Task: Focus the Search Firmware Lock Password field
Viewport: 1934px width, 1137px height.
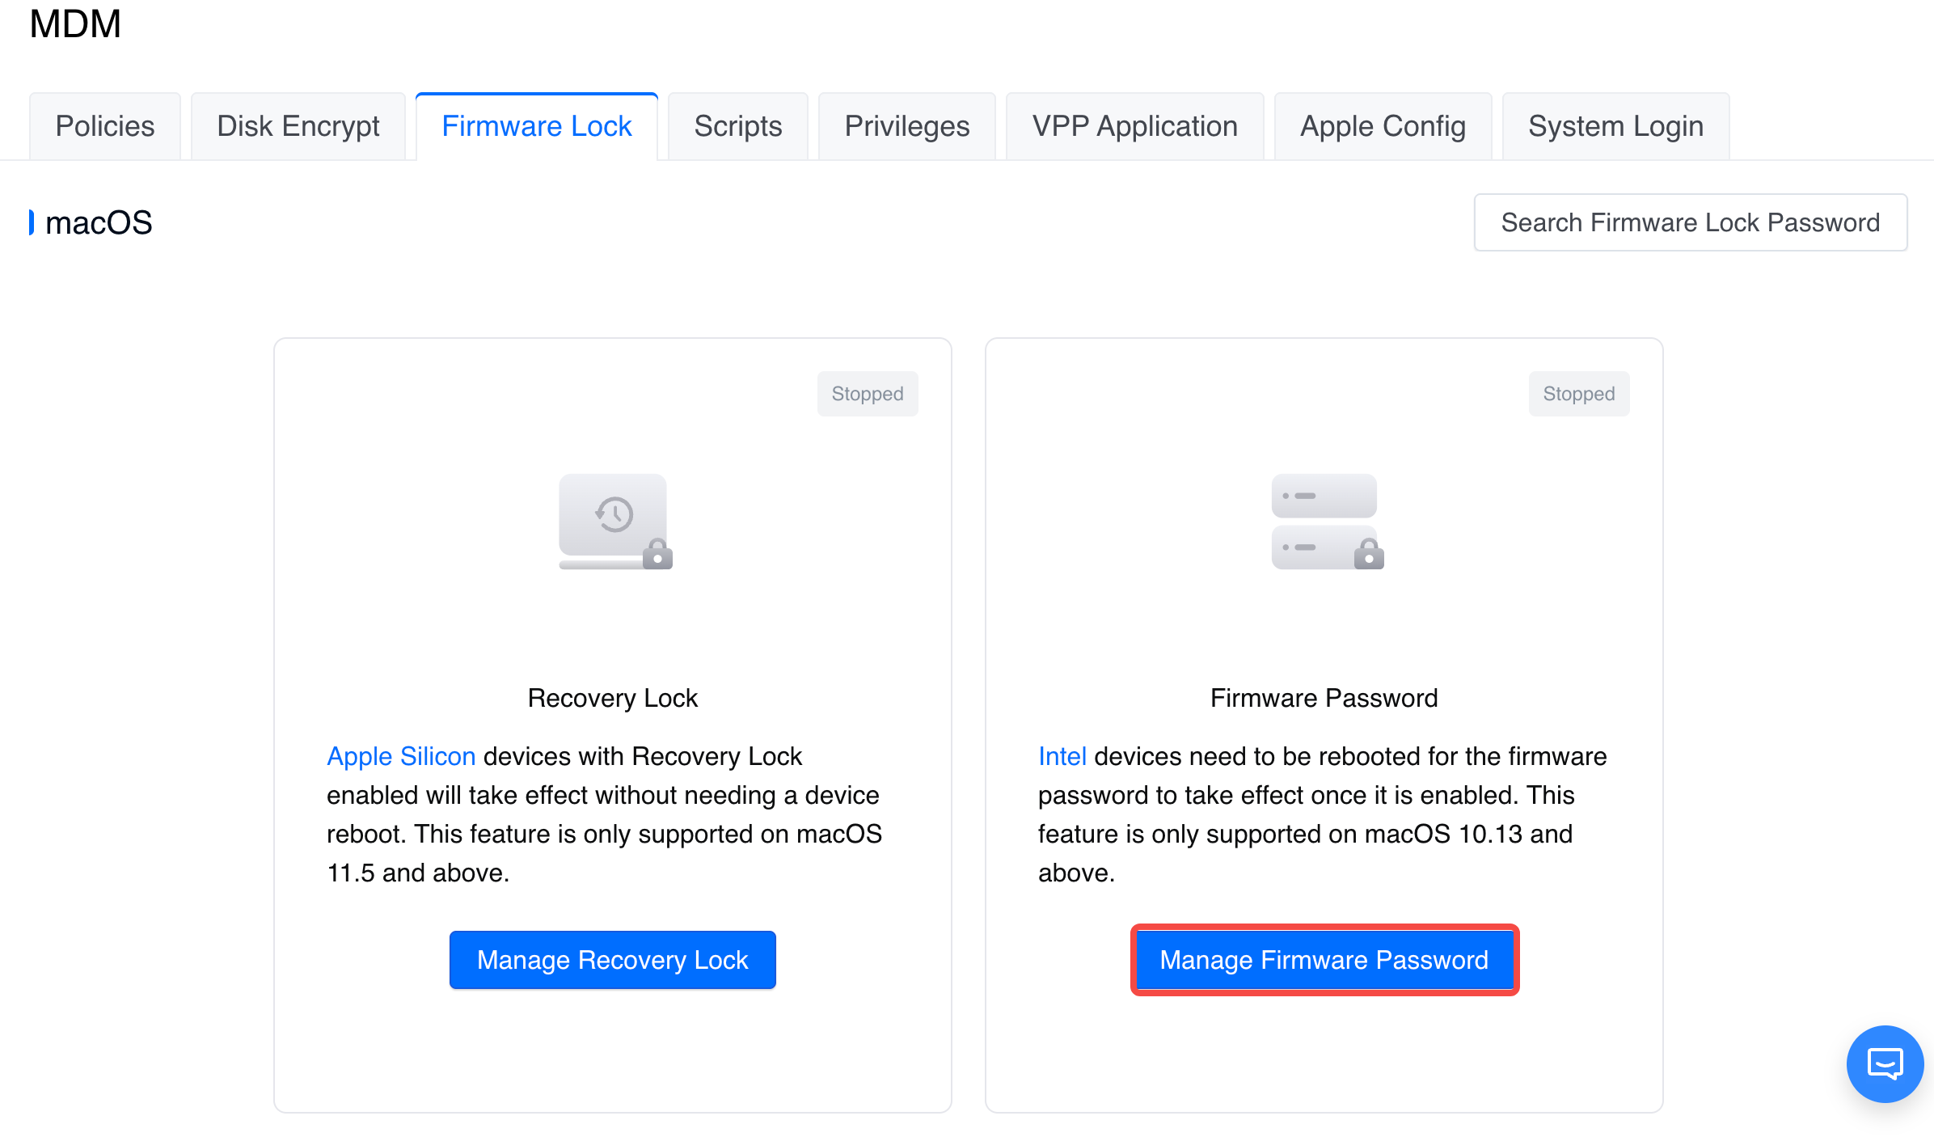Action: pos(1690,222)
